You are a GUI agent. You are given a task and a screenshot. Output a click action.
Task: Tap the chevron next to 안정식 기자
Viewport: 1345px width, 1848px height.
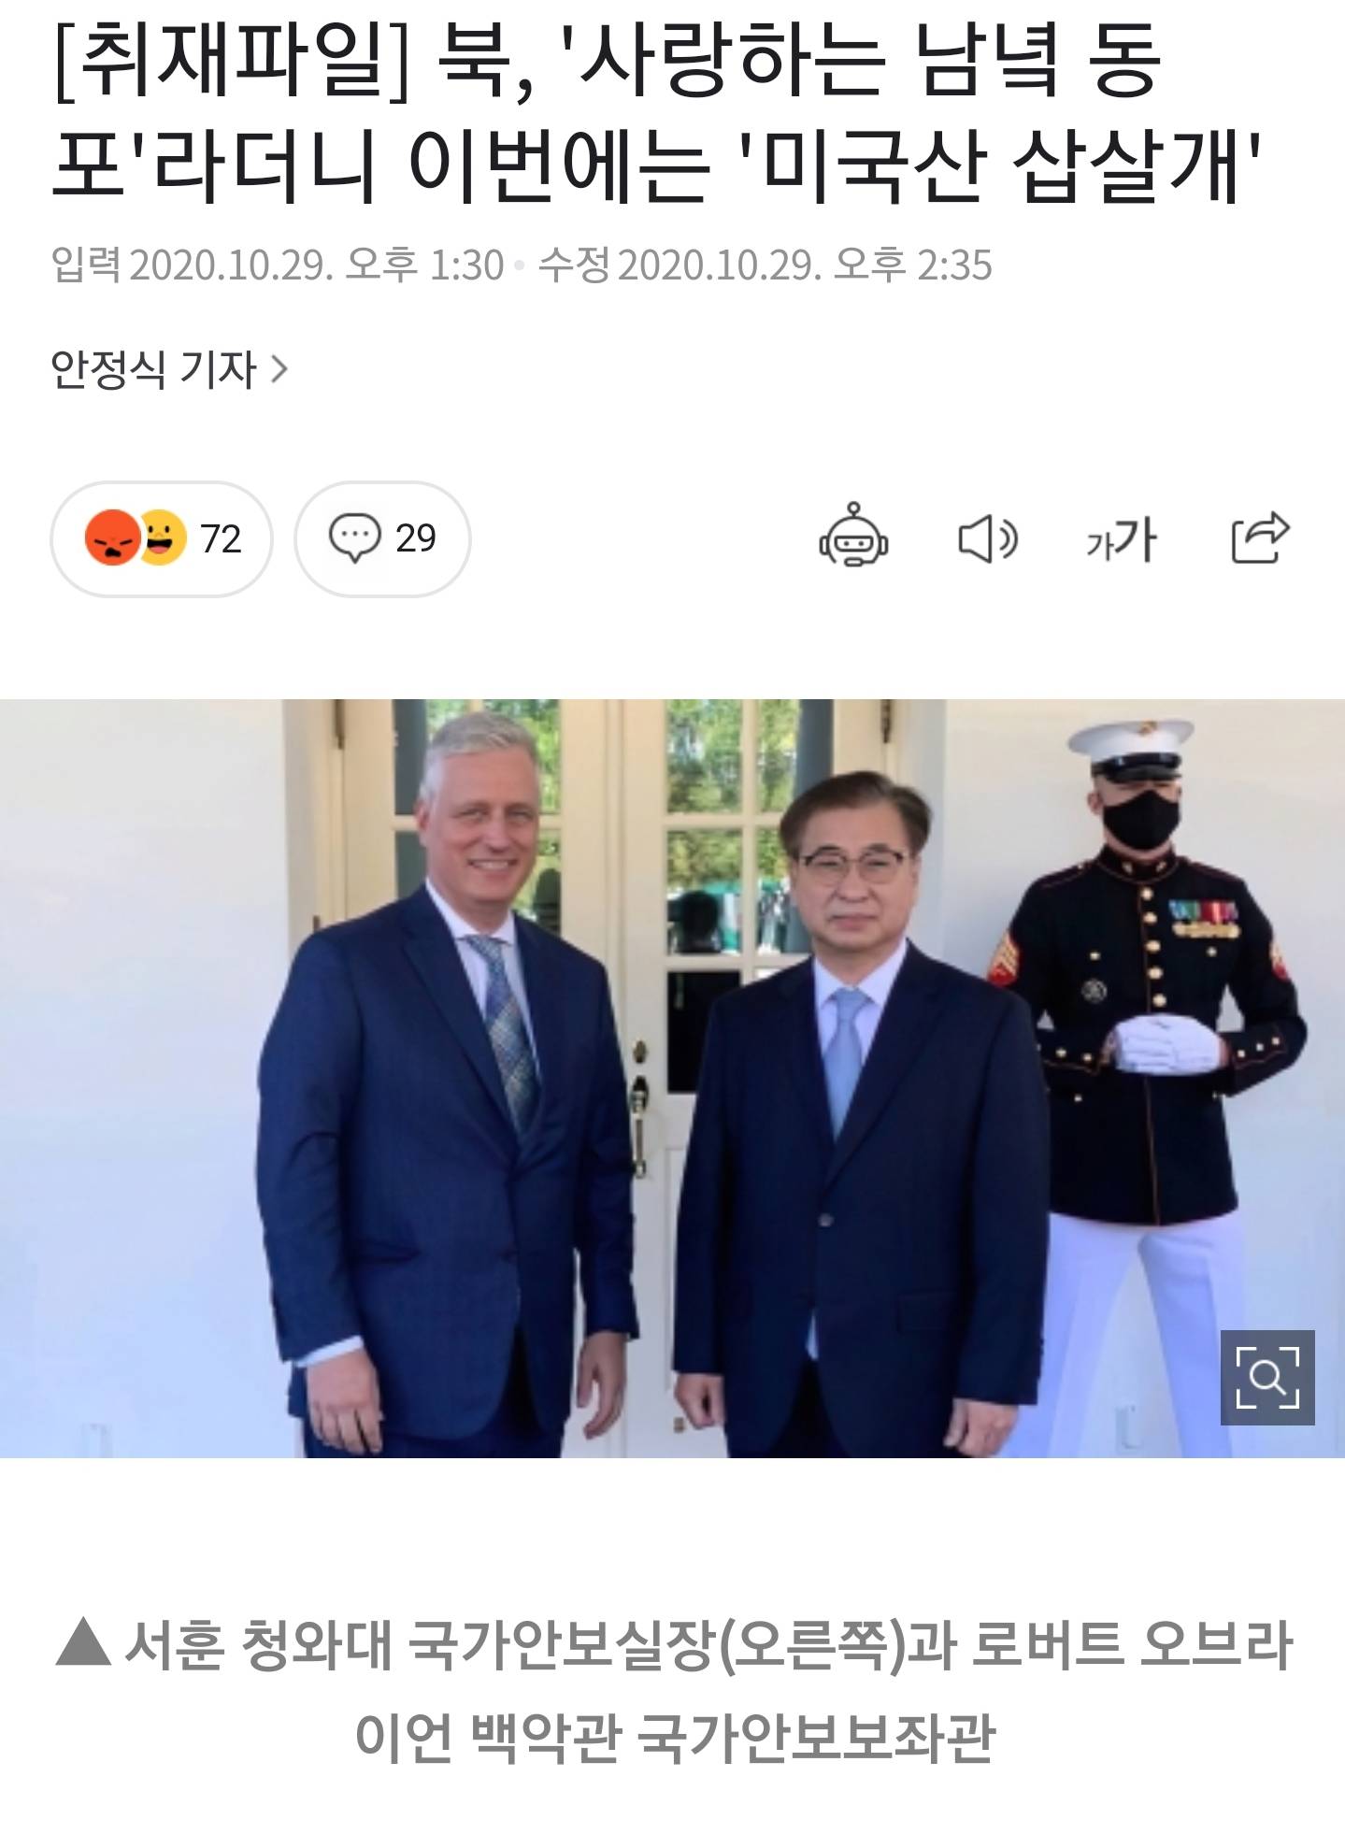[x=279, y=370]
